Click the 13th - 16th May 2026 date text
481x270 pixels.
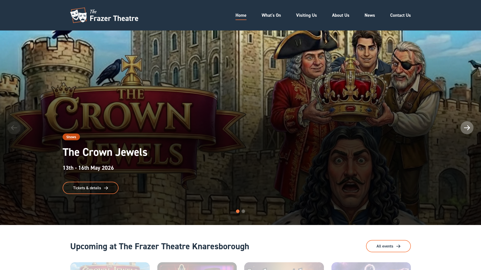(88, 168)
